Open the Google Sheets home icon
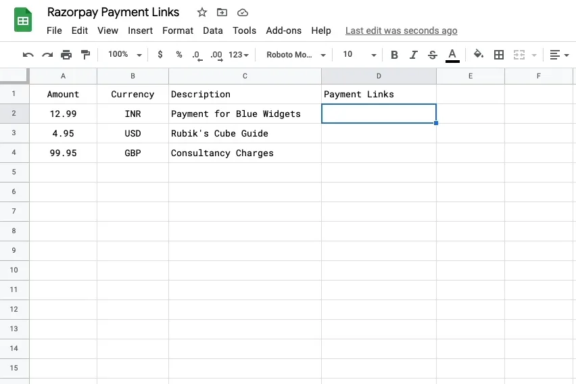 [23, 20]
